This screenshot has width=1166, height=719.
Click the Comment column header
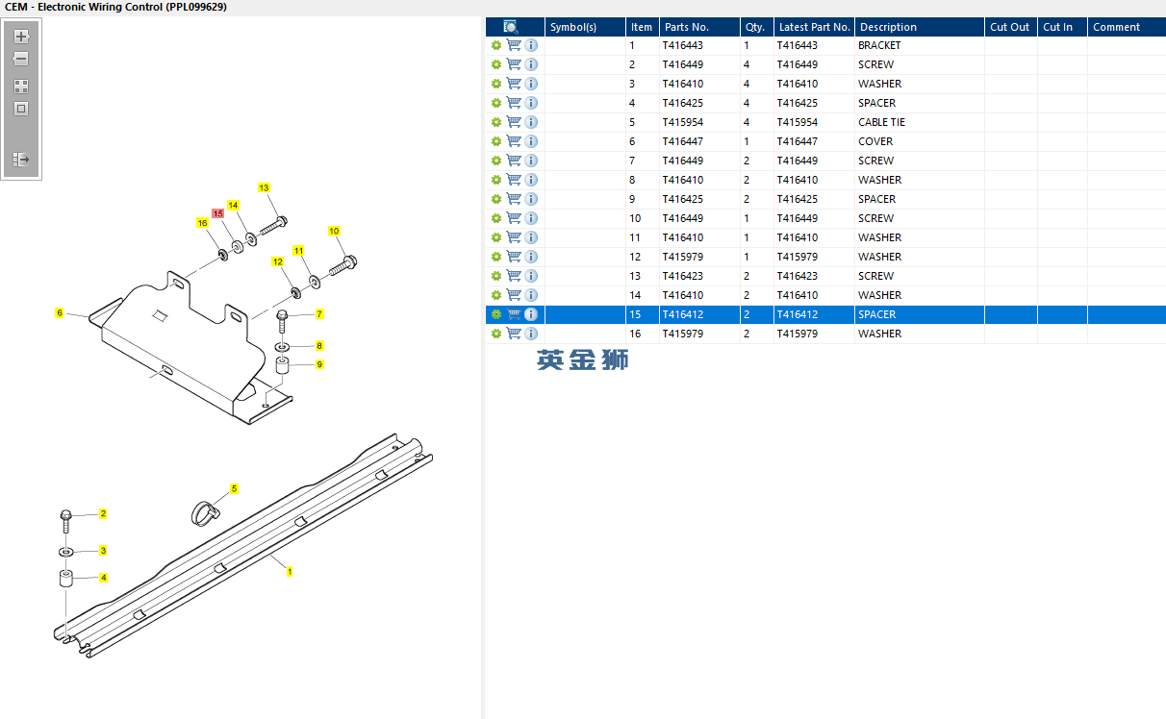(1127, 27)
